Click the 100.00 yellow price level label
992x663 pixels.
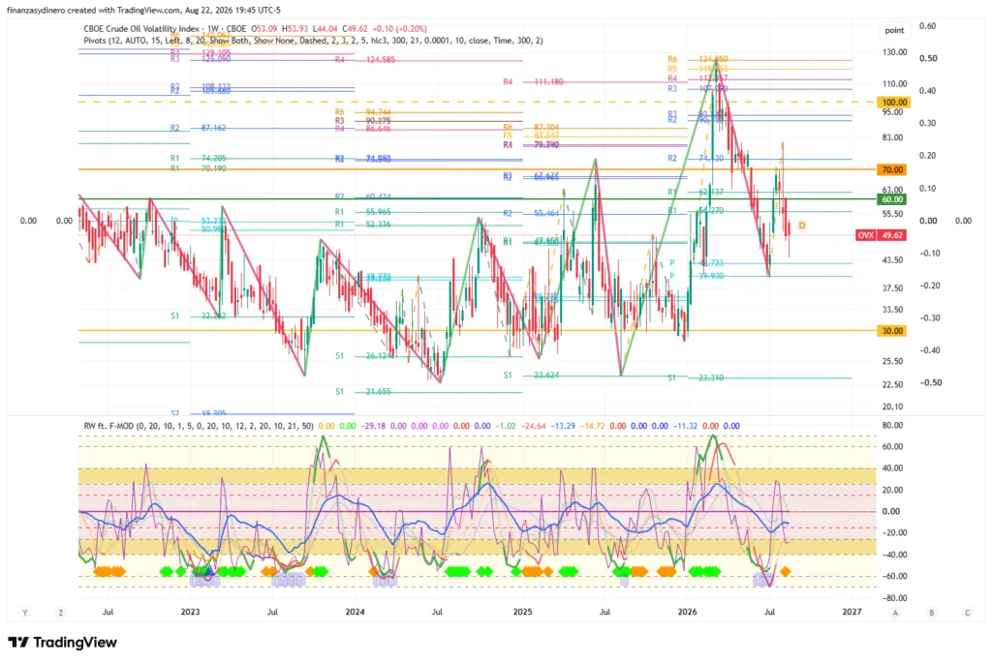[893, 103]
